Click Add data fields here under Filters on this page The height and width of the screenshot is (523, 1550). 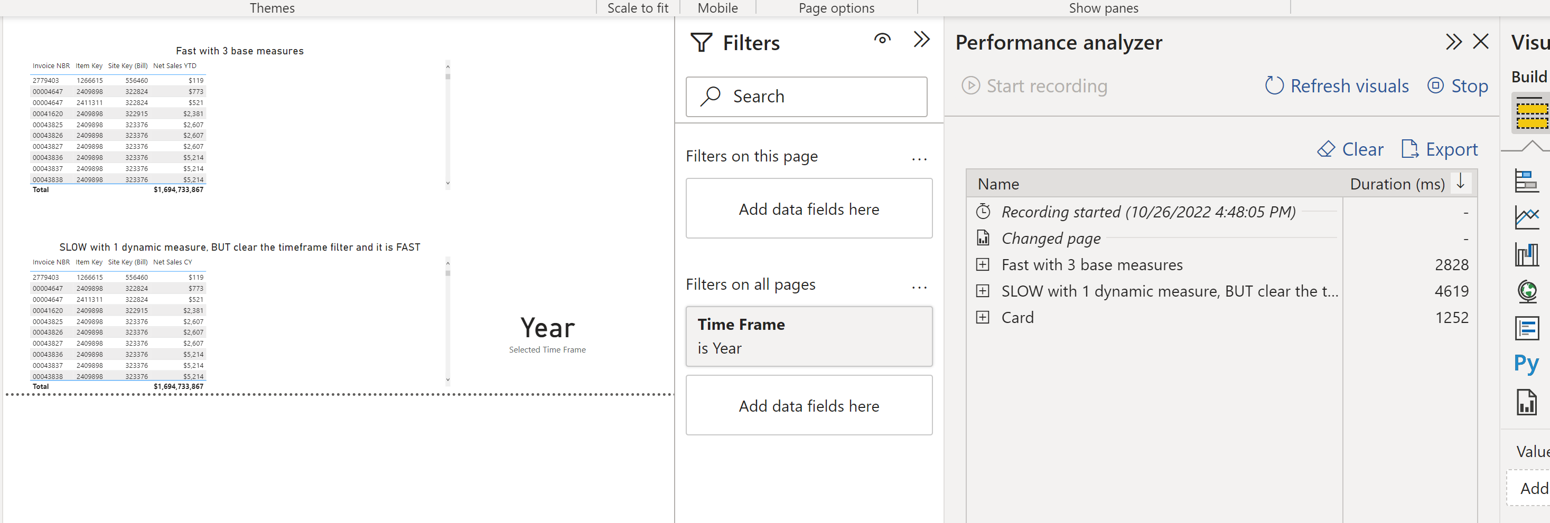(x=809, y=208)
